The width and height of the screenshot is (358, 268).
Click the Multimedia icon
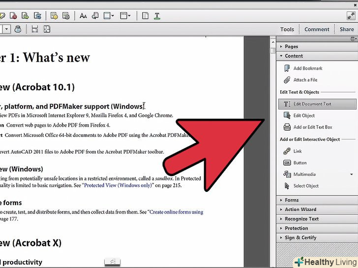[x=287, y=174]
